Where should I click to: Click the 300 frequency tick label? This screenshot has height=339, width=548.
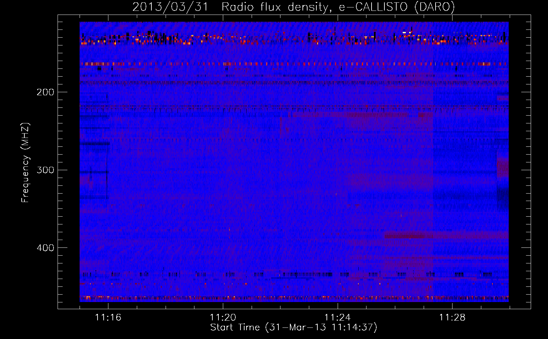pos(45,170)
